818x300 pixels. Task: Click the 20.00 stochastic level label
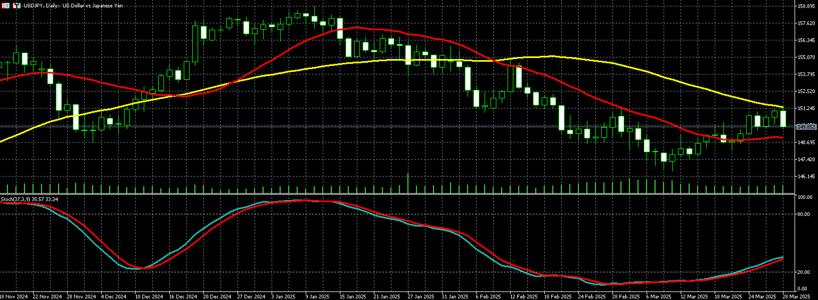[x=803, y=272]
